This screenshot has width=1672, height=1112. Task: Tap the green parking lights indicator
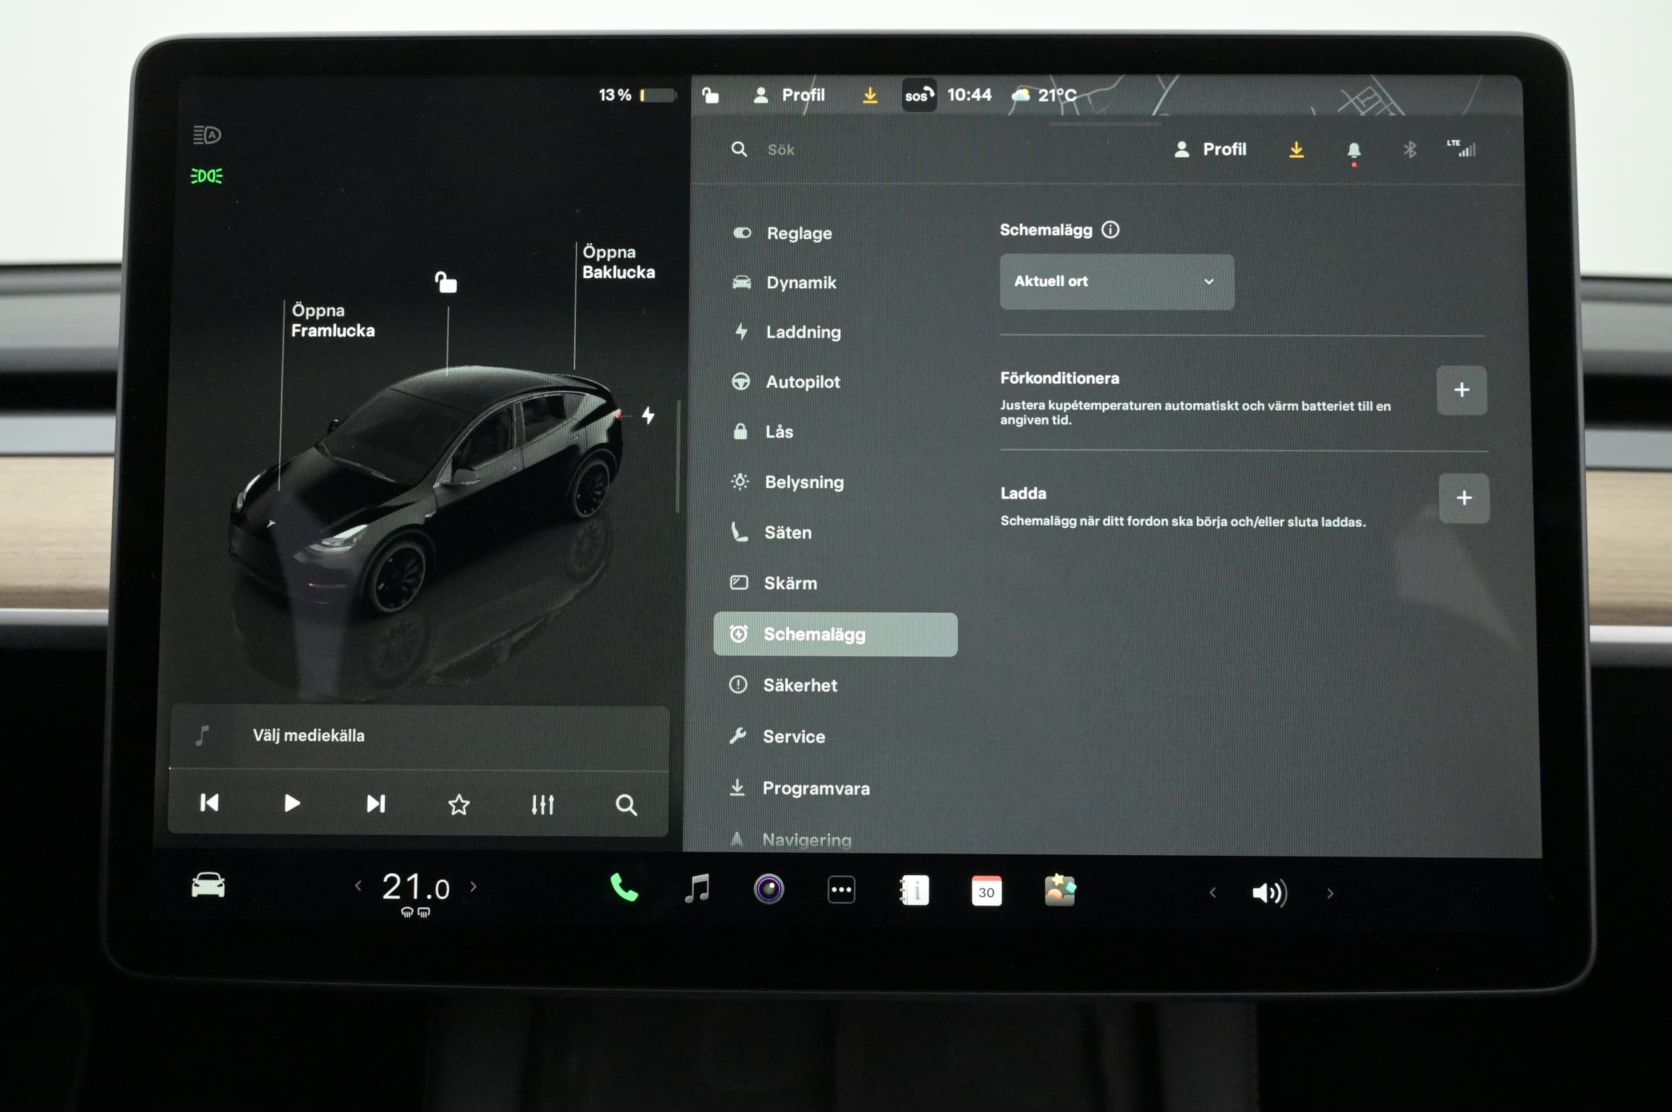click(x=207, y=175)
